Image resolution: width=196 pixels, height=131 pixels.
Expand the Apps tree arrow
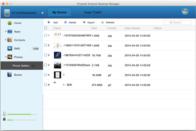tap(6, 31)
